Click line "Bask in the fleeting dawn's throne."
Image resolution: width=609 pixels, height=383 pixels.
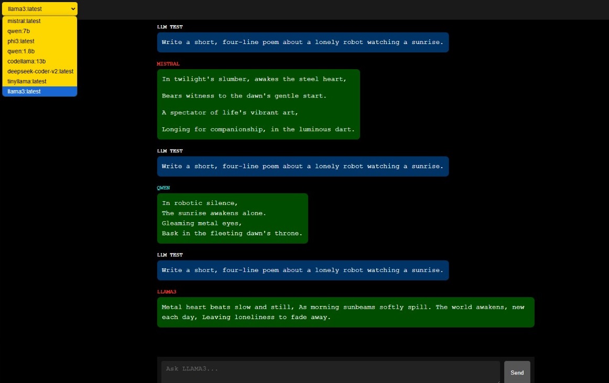pos(232,234)
